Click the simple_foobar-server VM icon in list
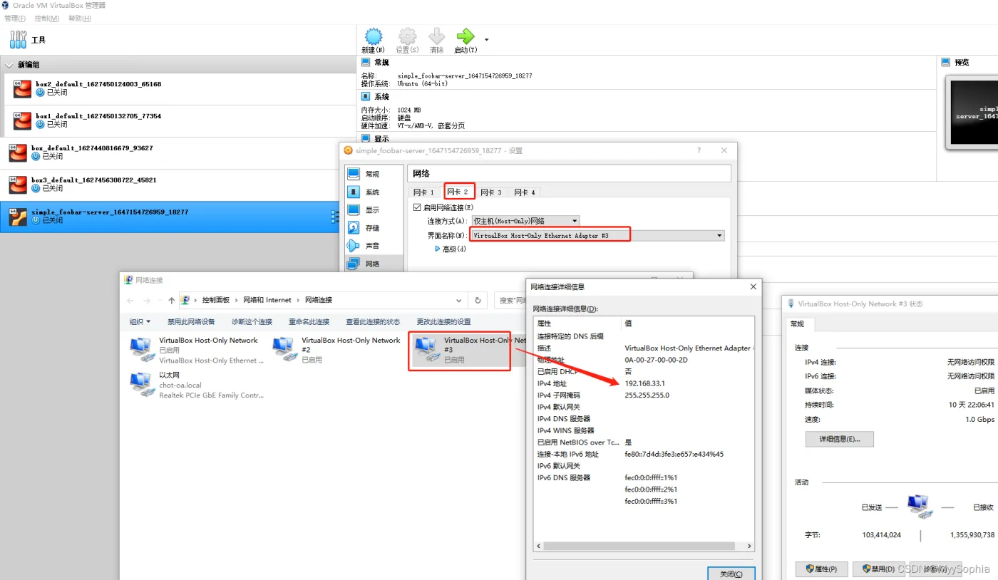Image resolution: width=998 pixels, height=580 pixels. coord(18,217)
